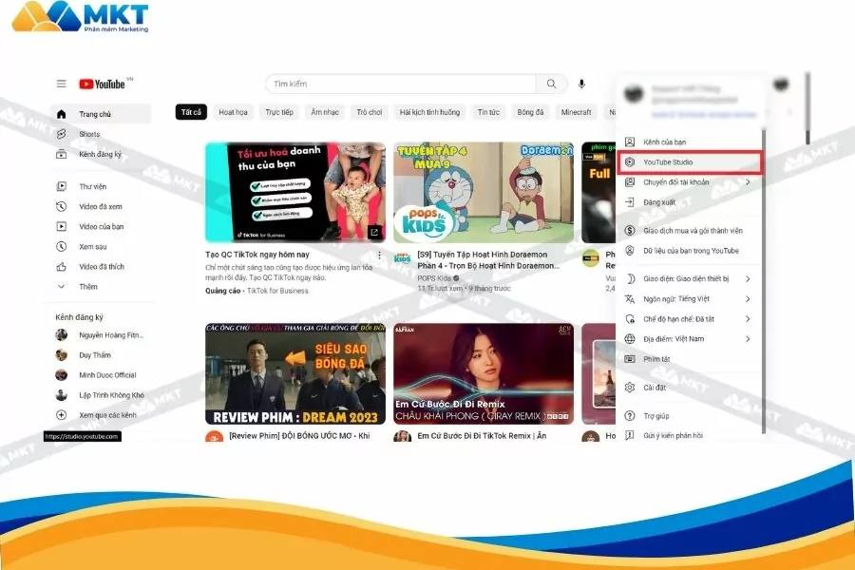Click the Video đã thích thumbs-up icon

pyautogui.click(x=62, y=267)
